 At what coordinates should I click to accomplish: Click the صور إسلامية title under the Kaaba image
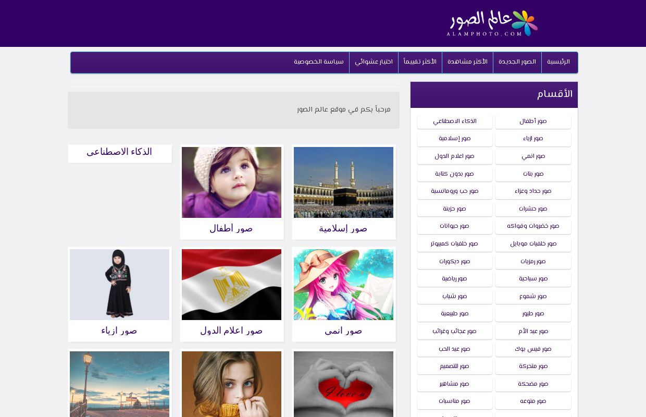tap(343, 229)
